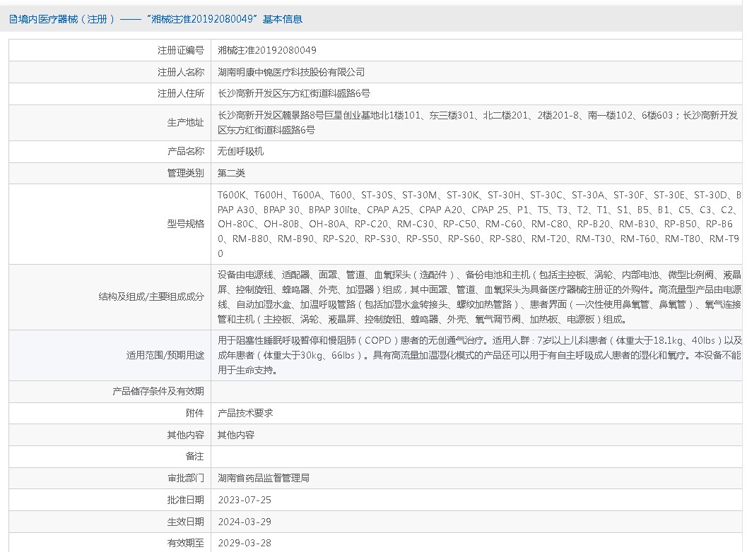
Task: Click the 注册人住所 address value
Action: [294, 94]
